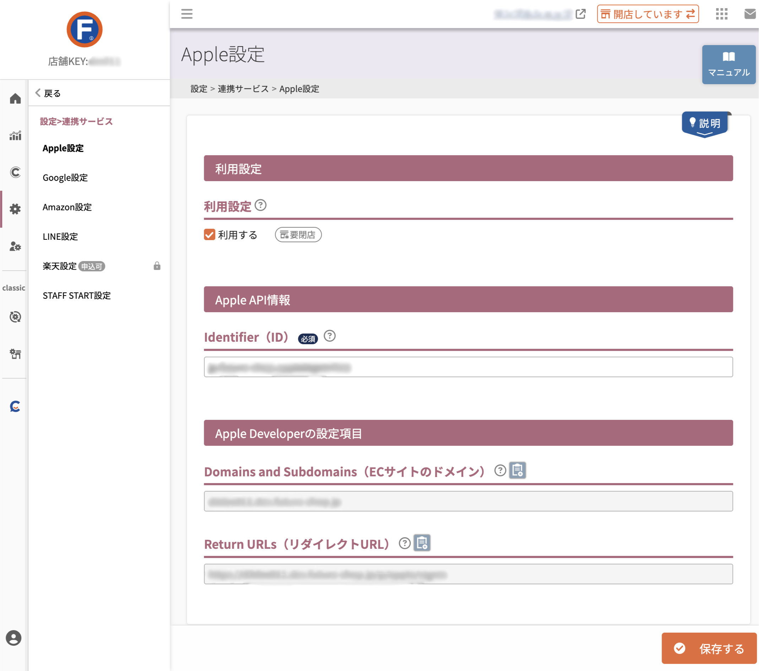Open the user account avatar icon
759x671 pixels.
[13, 638]
